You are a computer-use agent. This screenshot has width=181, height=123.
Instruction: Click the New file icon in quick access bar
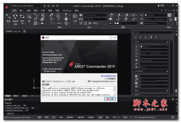45,6
